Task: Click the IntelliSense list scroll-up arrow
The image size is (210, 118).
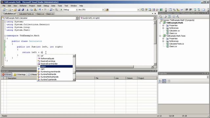Action: 74,56
